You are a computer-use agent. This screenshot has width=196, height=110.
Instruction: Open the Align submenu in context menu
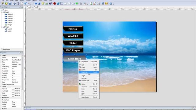(x=89, y=76)
